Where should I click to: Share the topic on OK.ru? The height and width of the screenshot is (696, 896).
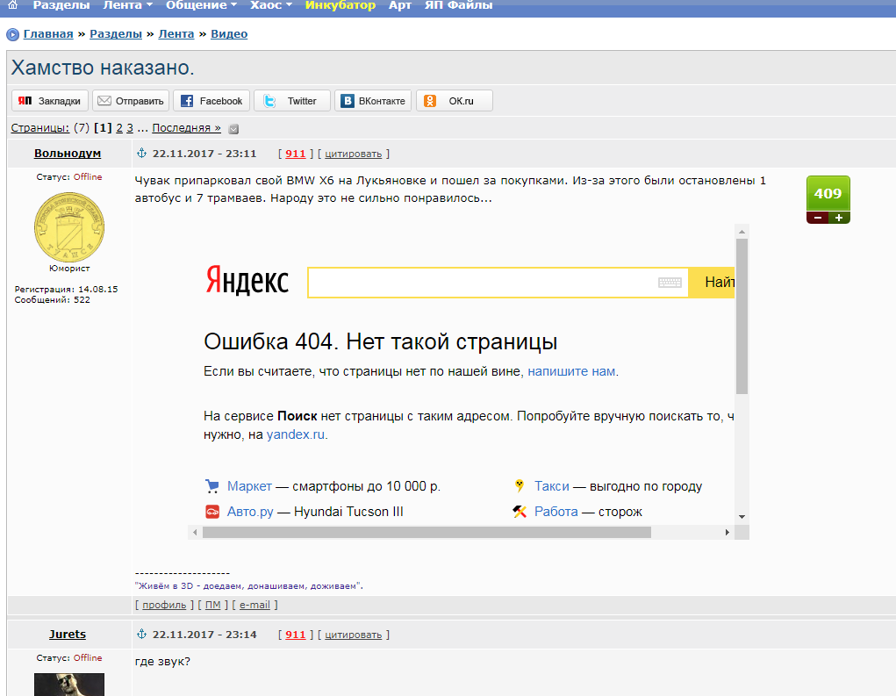click(x=455, y=101)
